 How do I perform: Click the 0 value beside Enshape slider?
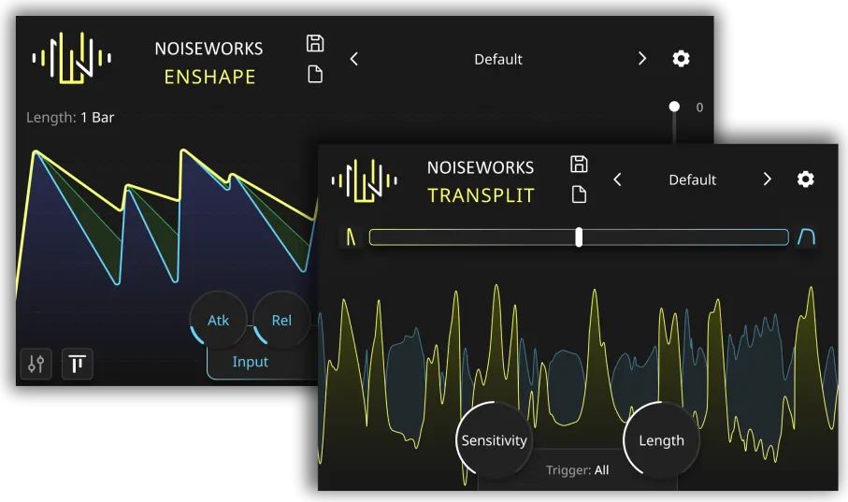pos(699,108)
